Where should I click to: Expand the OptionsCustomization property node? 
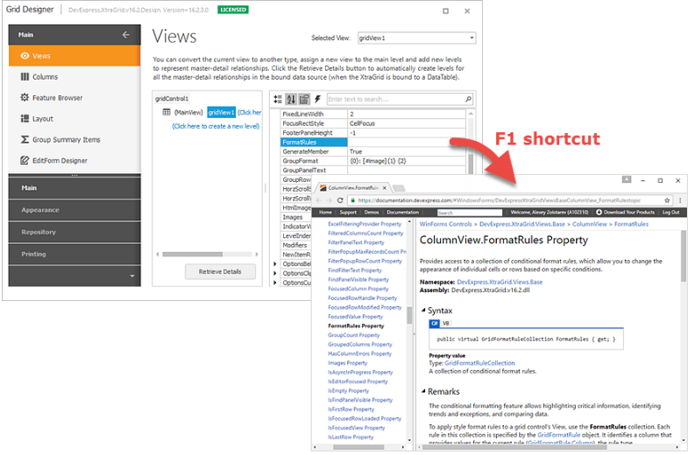pos(275,283)
